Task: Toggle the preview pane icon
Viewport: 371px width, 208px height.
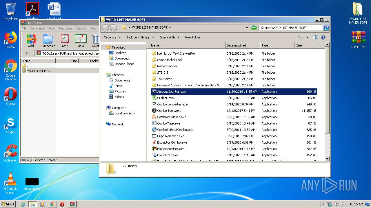Action: click(315, 37)
